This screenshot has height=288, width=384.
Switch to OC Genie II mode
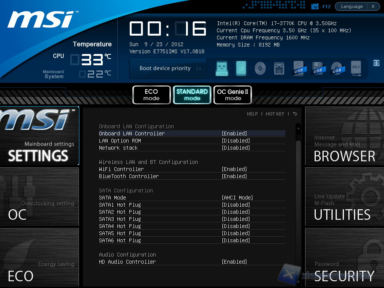pyautogui.click(x=232, y=95)
